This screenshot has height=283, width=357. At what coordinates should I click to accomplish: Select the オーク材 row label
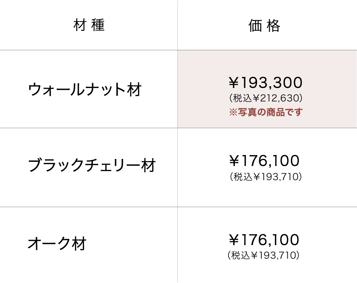click(57, 244)
